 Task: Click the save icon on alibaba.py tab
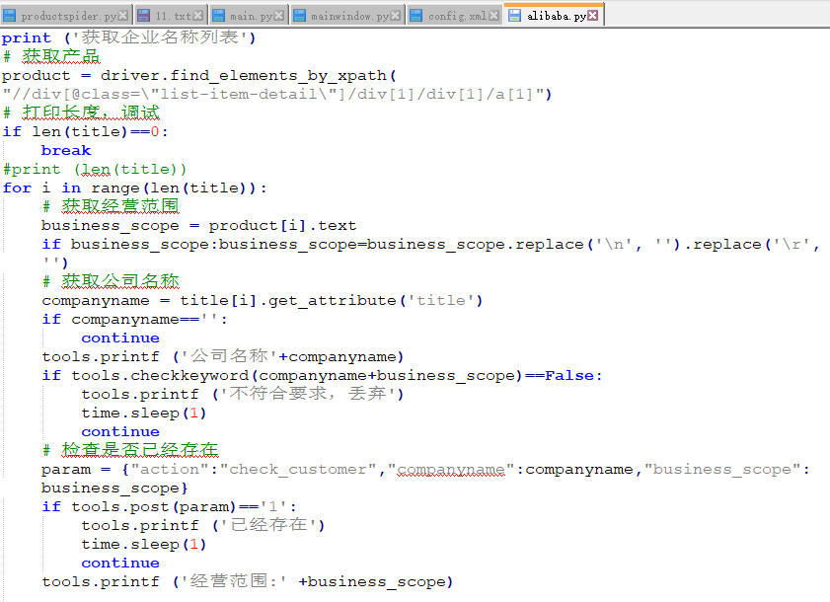pyautogui.click(x=515, y=16)
